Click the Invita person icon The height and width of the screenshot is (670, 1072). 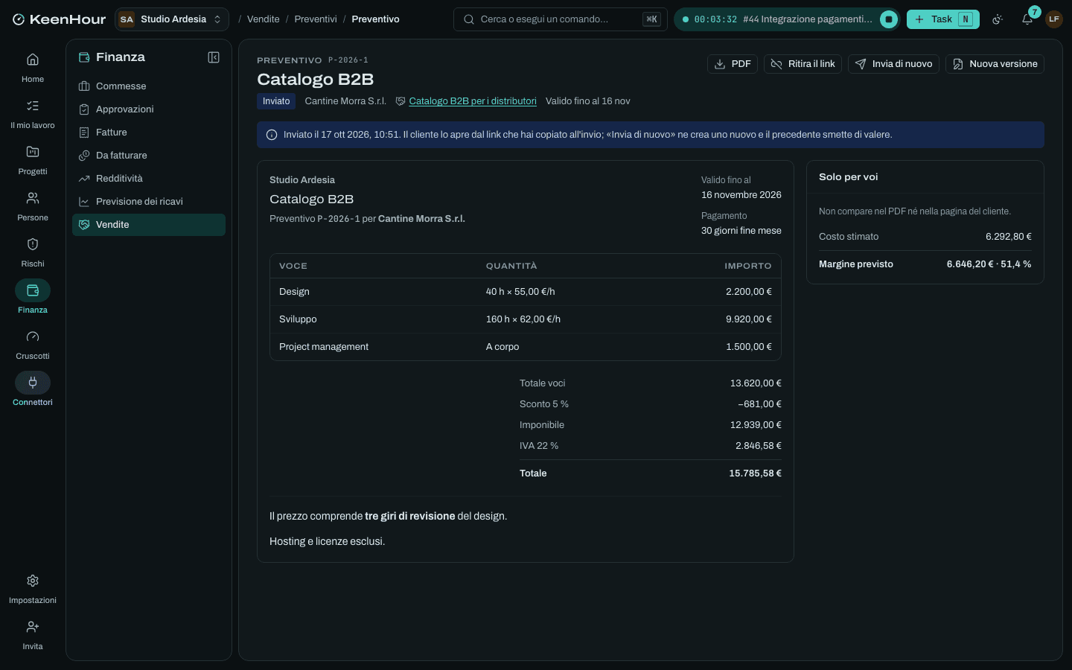click(x=33, y=627)
